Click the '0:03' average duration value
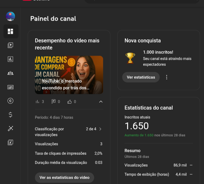This screenshot has width=204, height=184. (99, 162)
